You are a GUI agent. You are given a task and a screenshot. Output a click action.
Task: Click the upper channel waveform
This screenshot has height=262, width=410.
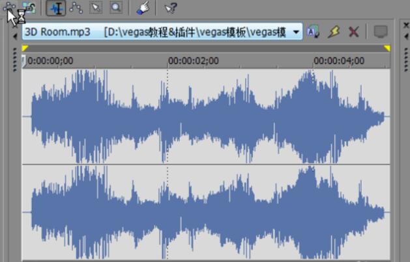[206, 116]
